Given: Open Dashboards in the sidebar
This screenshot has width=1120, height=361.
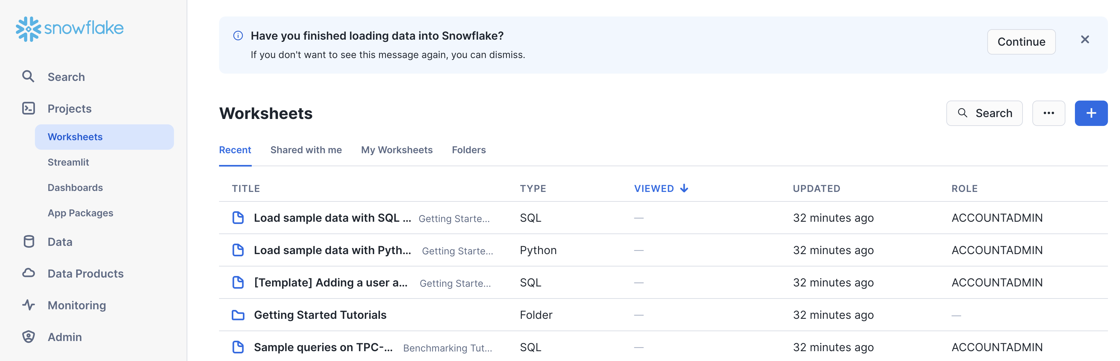Looking at the screenshot, I should [75, 188].
